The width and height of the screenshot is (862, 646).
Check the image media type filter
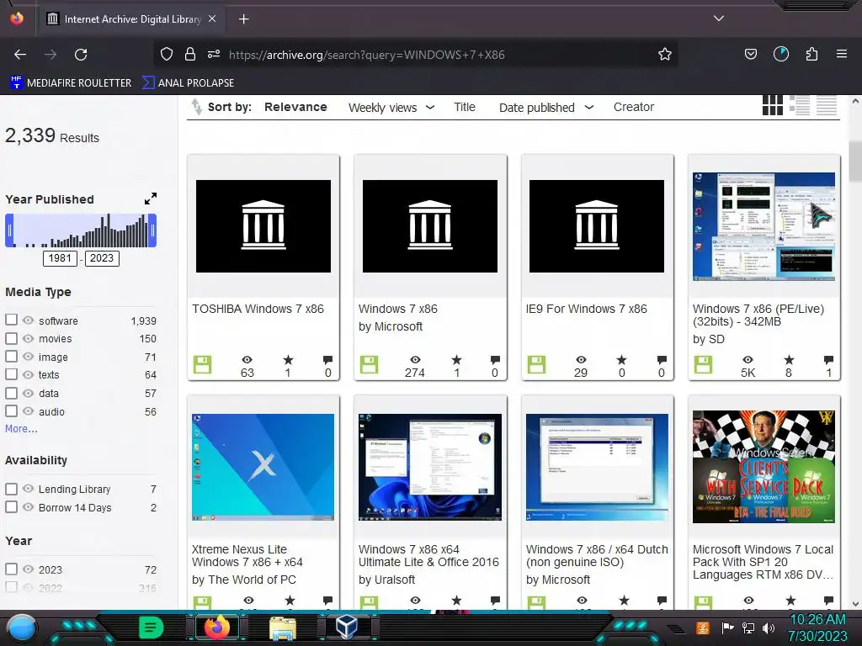pyautogui.click(x=11, y=356)
